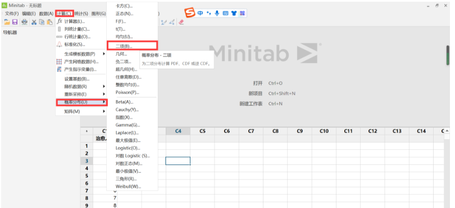Click the Open folder toolbar icon
The image size is (455, 208).
click(7, 22)
